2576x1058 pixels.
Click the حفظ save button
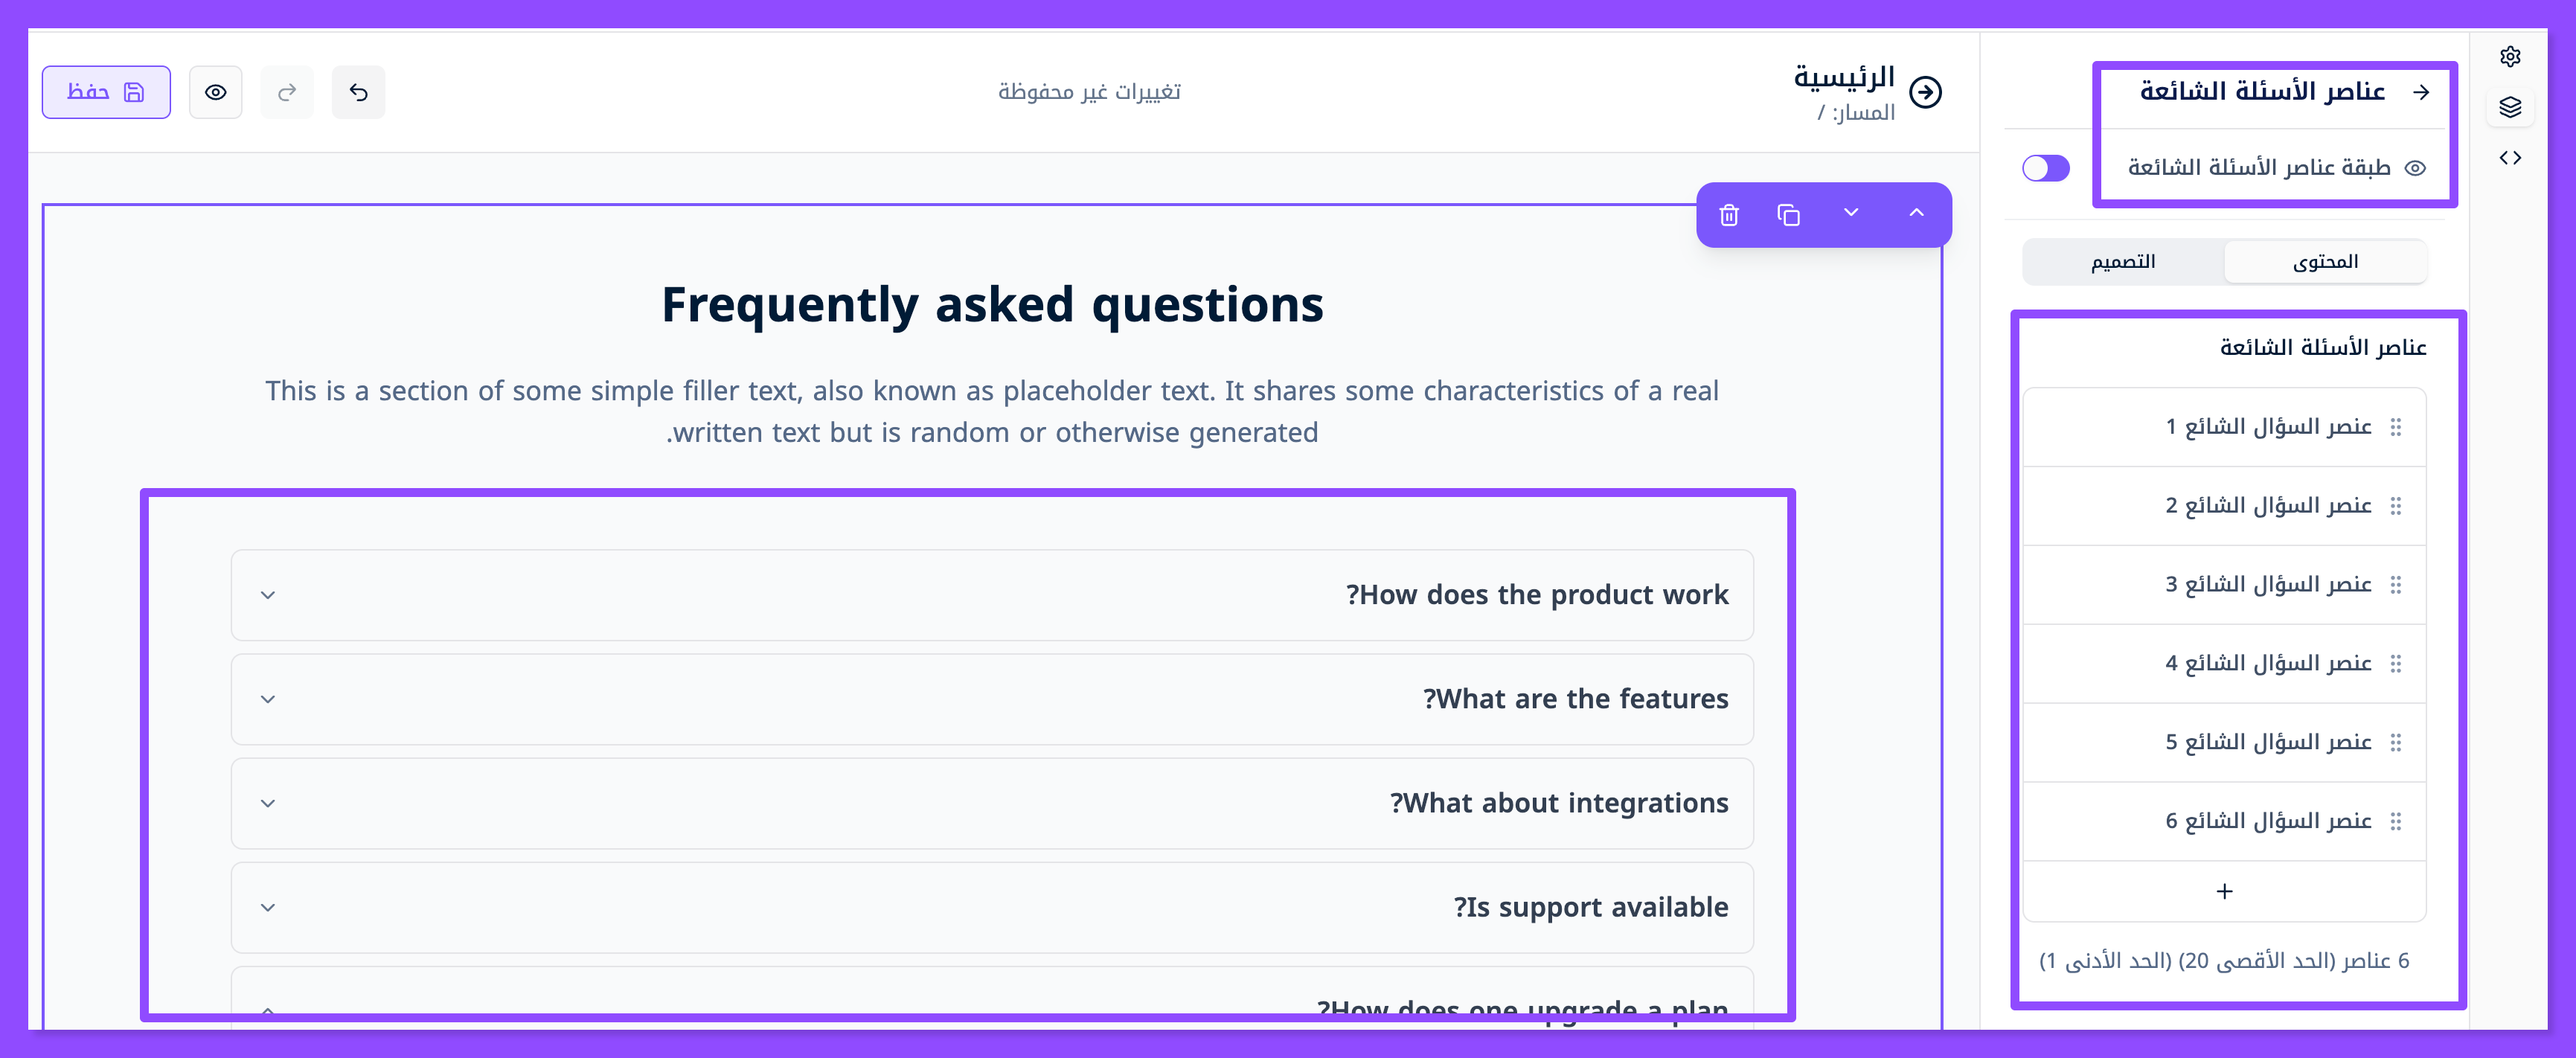[106, 93]
